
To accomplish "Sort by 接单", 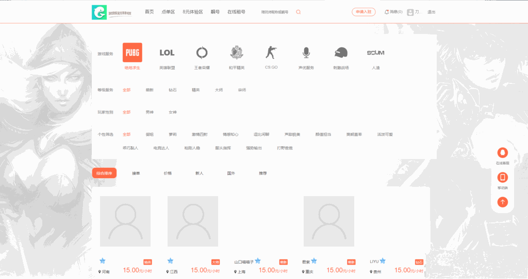I will [x=136, y=173].
